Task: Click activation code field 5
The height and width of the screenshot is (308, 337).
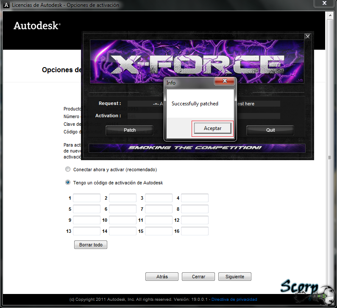Action: pos(86,209)
